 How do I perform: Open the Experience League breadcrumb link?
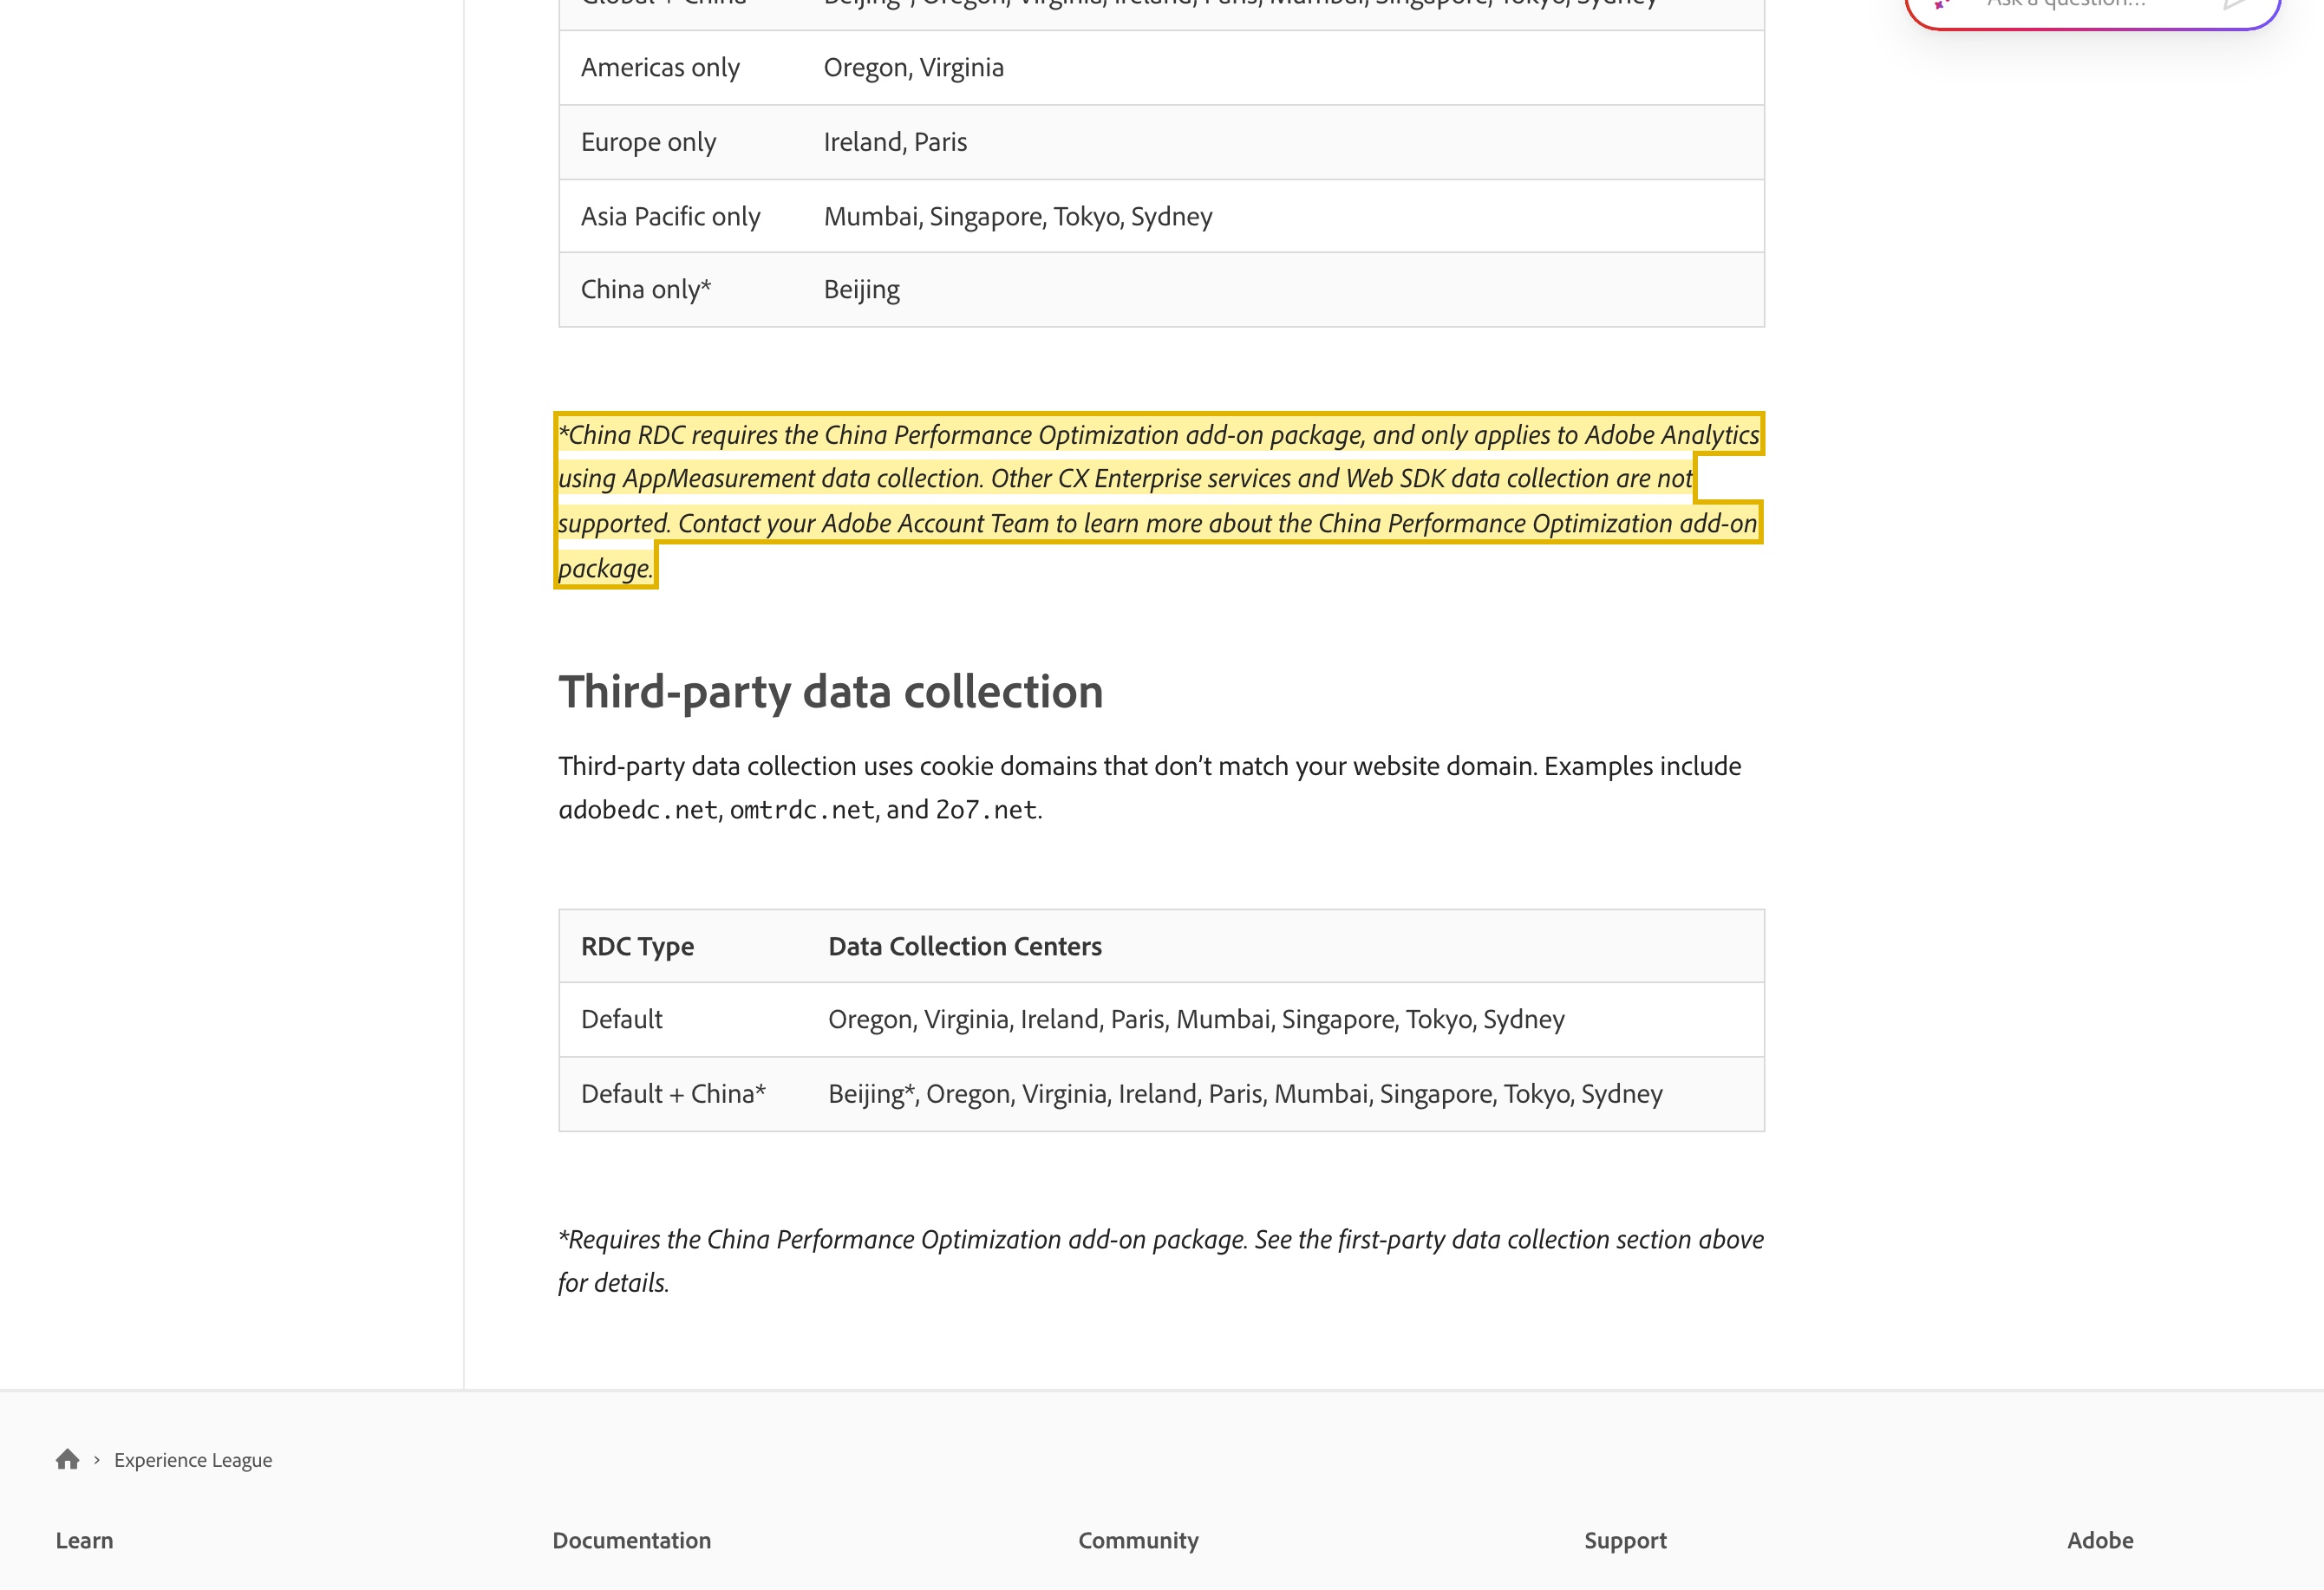click(193, 1460)
